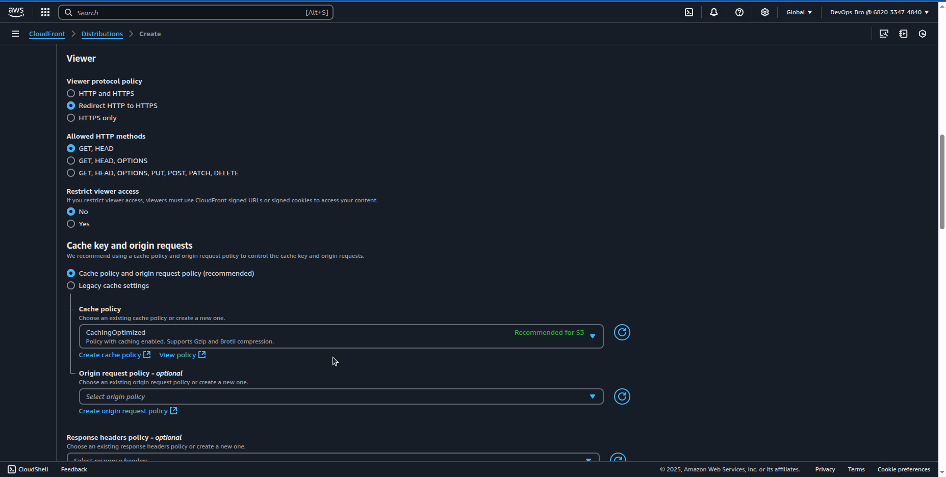Refresh the cache policy list
Image resolution: width=946 pixels, height=477 pixels.
tap(622, 332)
